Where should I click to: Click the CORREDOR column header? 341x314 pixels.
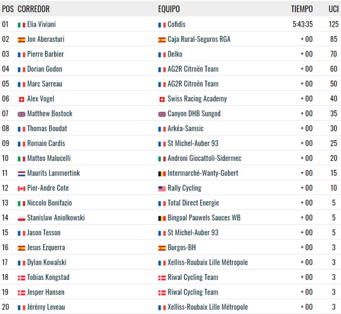pos(34,9)
